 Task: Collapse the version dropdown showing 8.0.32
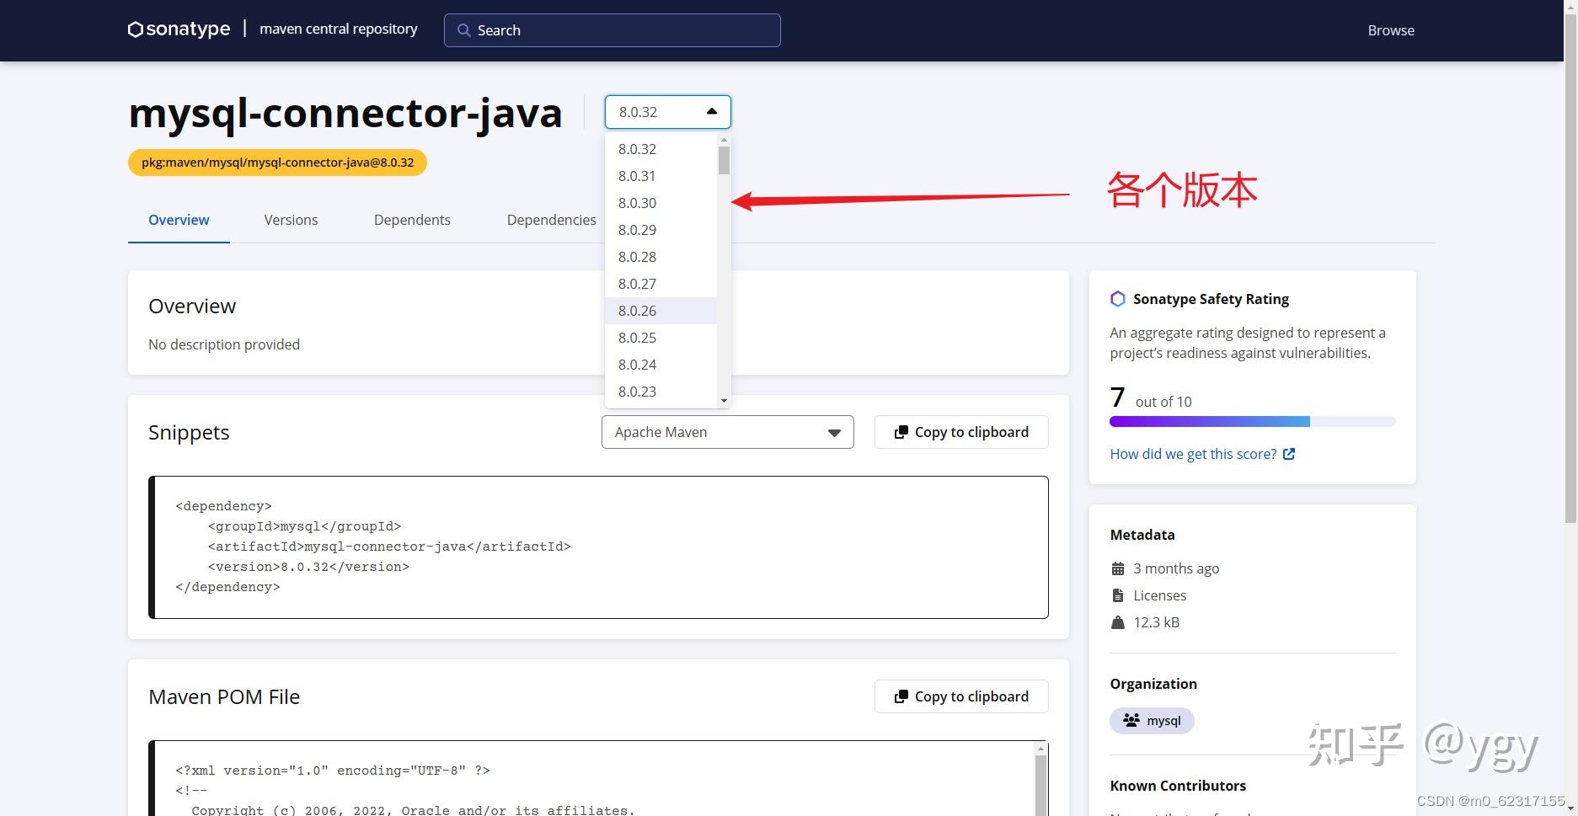[711, 111]
